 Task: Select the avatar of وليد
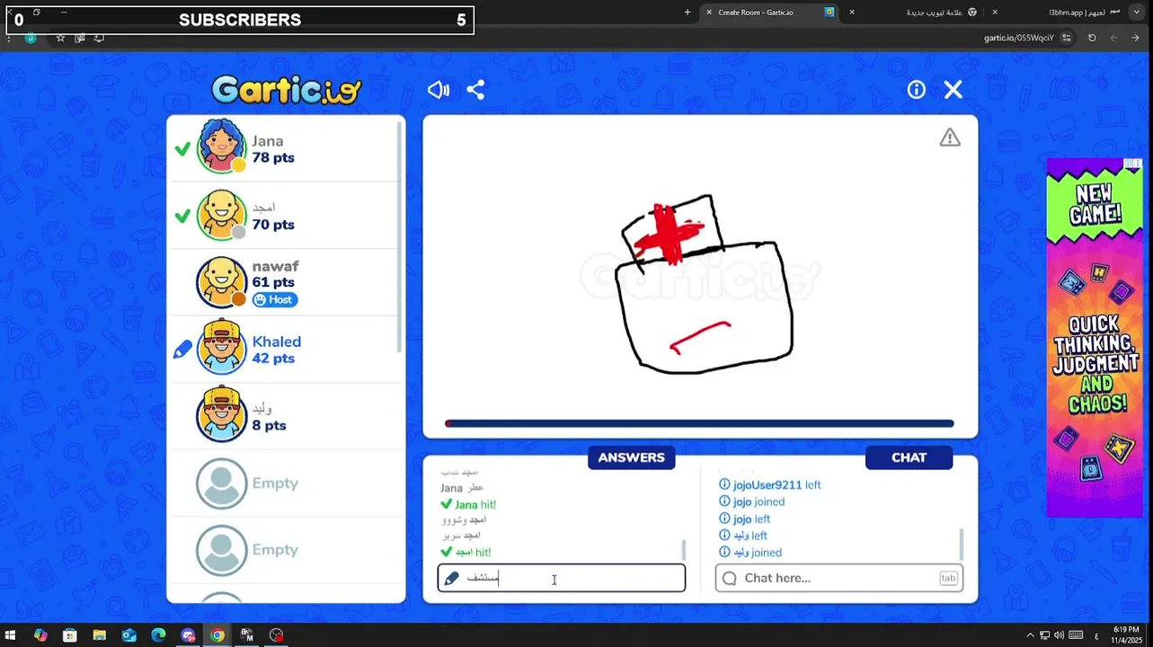point(221,415)
